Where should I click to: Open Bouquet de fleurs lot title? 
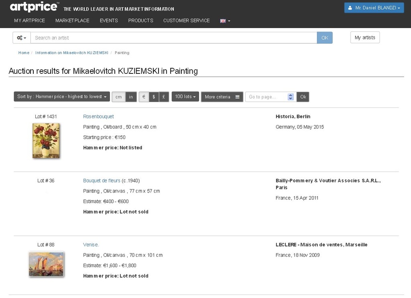(x=102, y=181)
